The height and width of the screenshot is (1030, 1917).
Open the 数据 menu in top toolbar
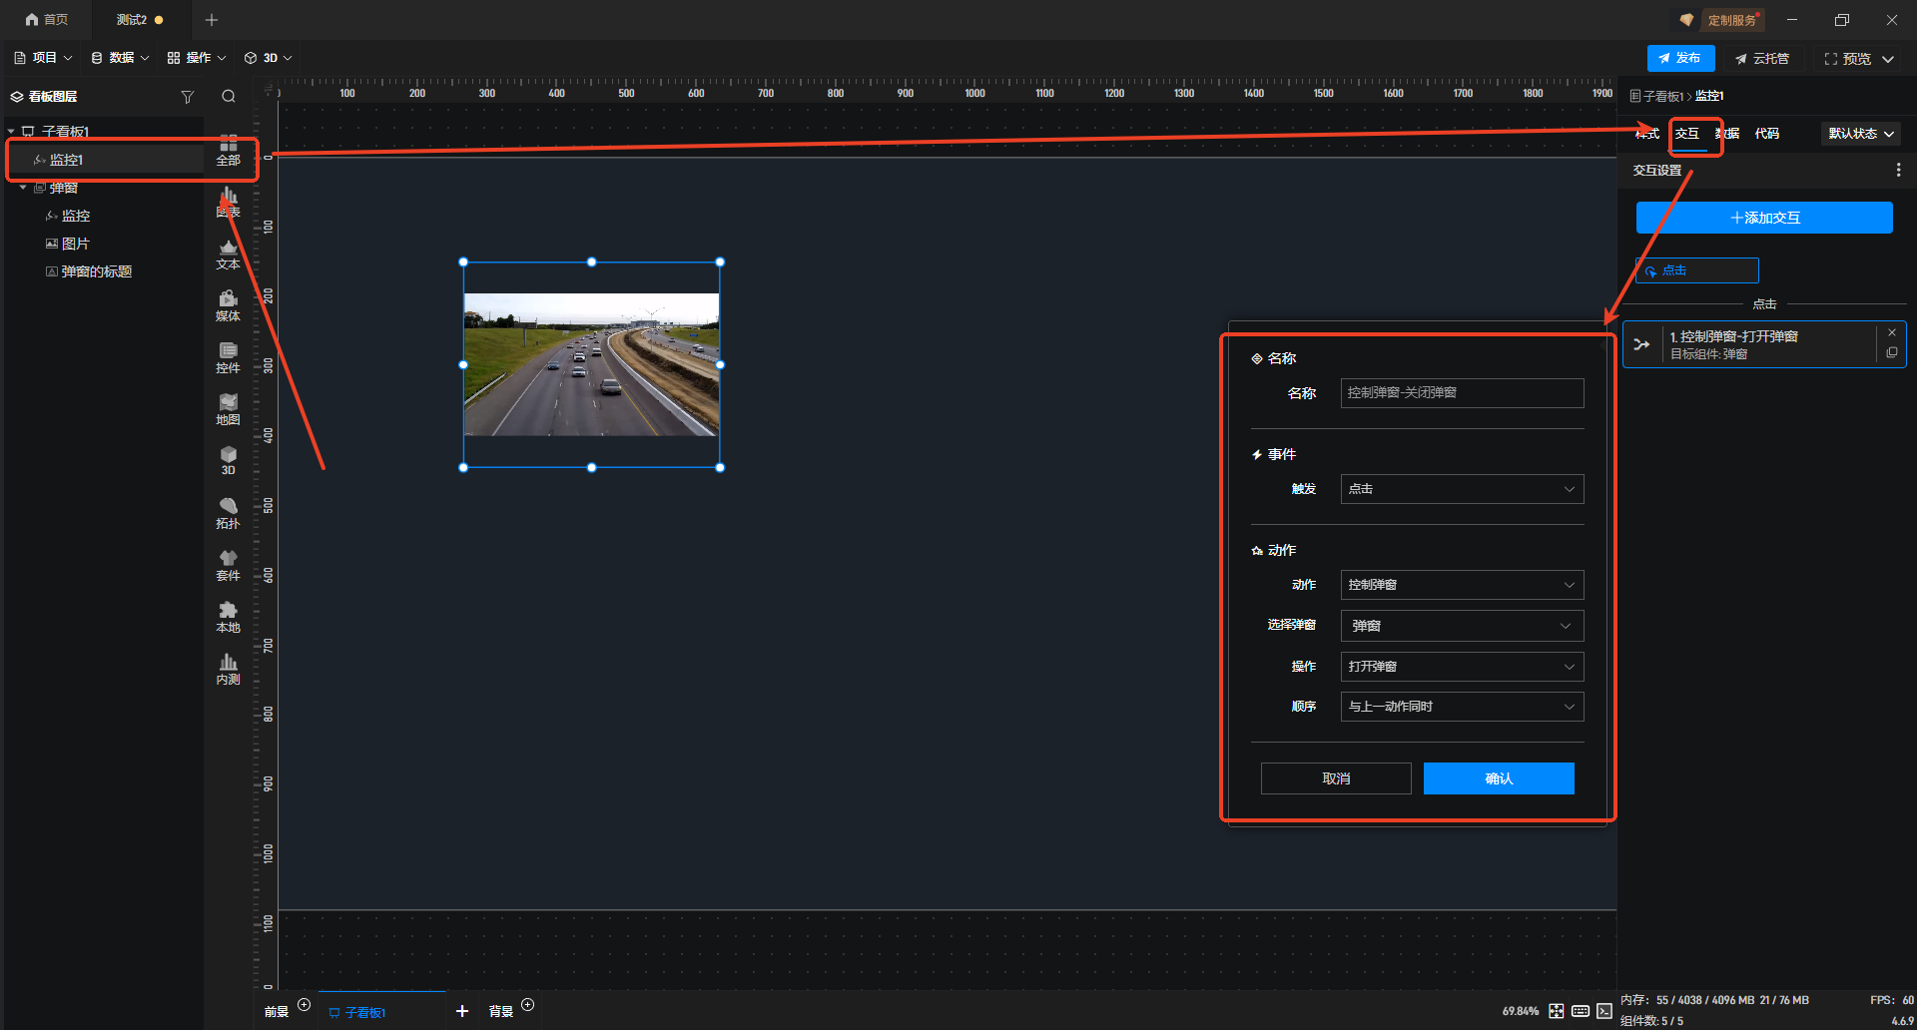point(120,58)
